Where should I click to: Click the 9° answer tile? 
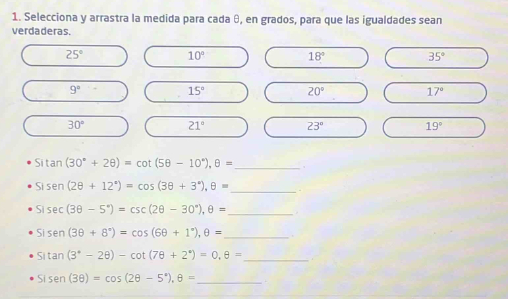(x=75, y=89)
